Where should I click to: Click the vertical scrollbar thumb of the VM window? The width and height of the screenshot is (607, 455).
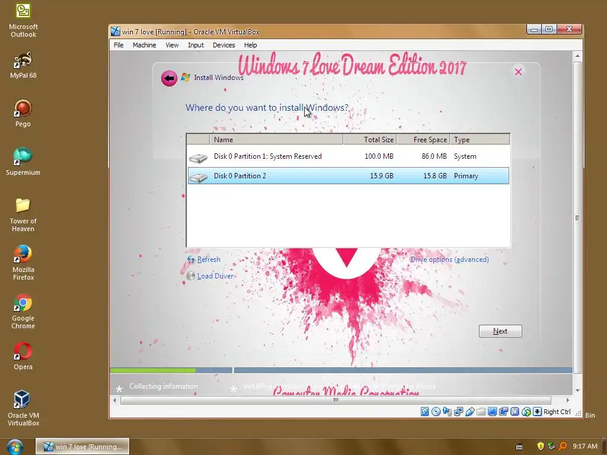577,218
